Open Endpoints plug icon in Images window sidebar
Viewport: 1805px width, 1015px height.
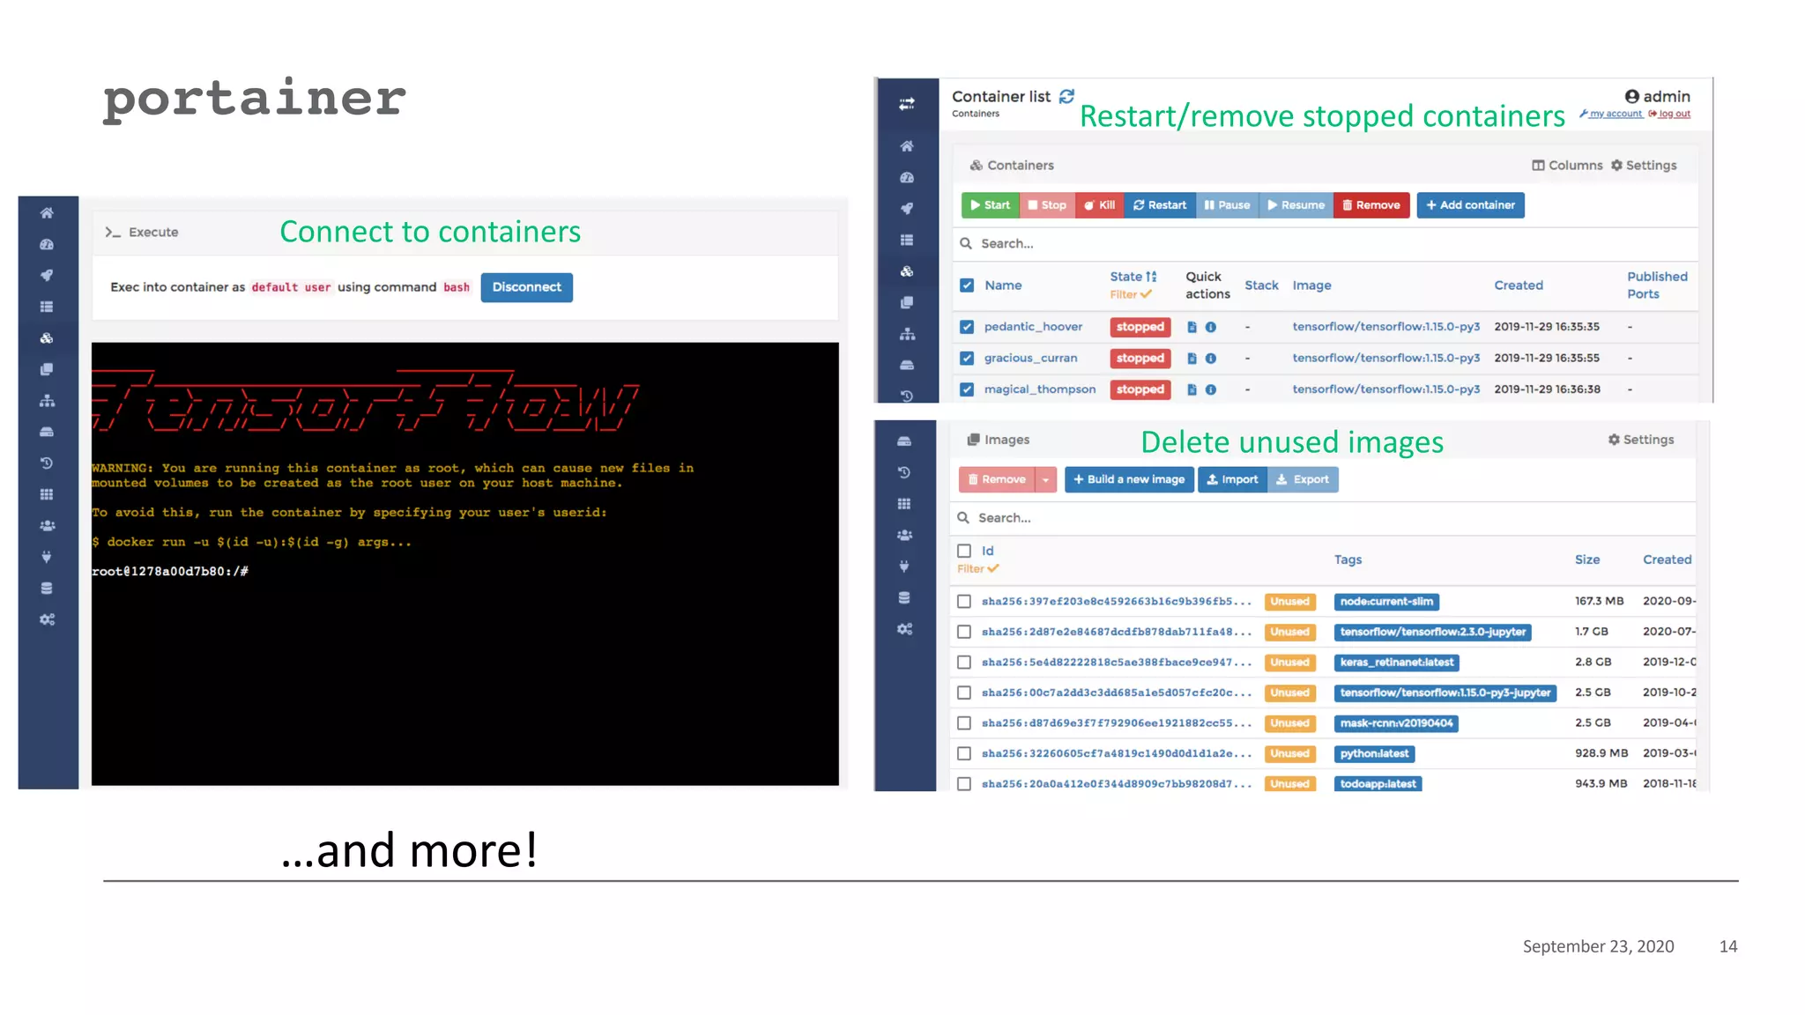click(x=904, y=567)
